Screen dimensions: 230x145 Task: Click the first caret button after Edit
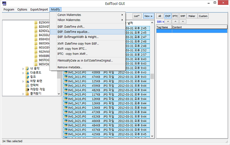(x=168, y=22)
